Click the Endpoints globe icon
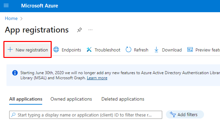 point(56,49)
